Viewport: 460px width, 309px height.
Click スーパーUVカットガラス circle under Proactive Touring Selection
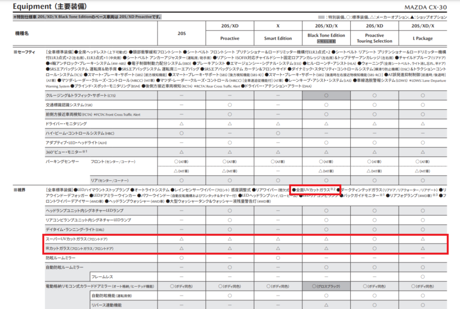point(375,239)
